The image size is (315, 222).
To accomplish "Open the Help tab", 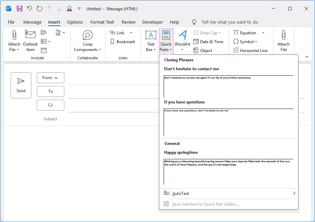I will [x=174, y=22].
